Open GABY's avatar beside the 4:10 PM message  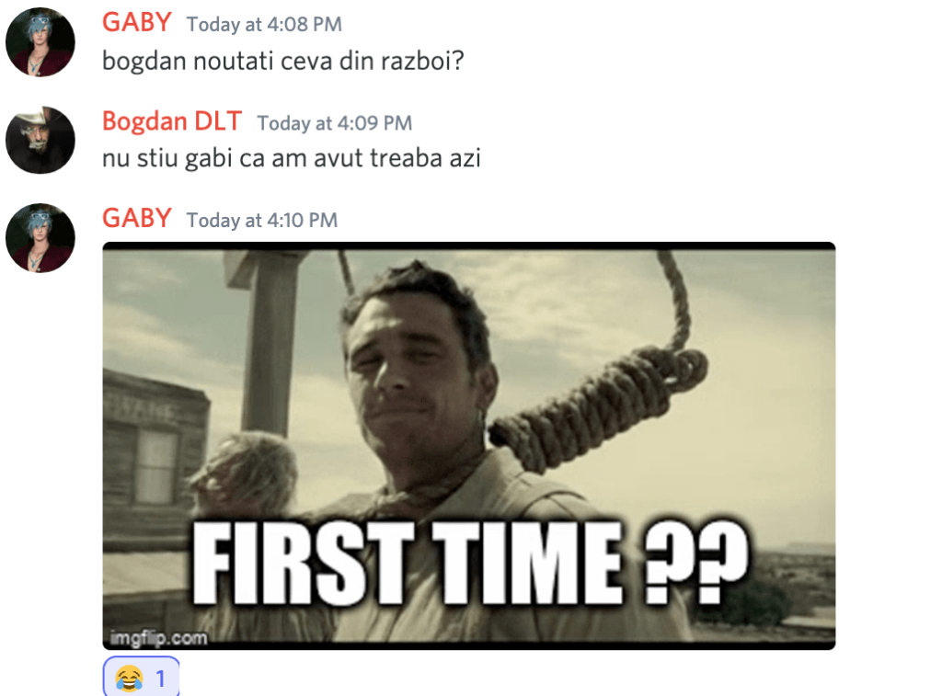pyautogui.click(x=40, y=238)
